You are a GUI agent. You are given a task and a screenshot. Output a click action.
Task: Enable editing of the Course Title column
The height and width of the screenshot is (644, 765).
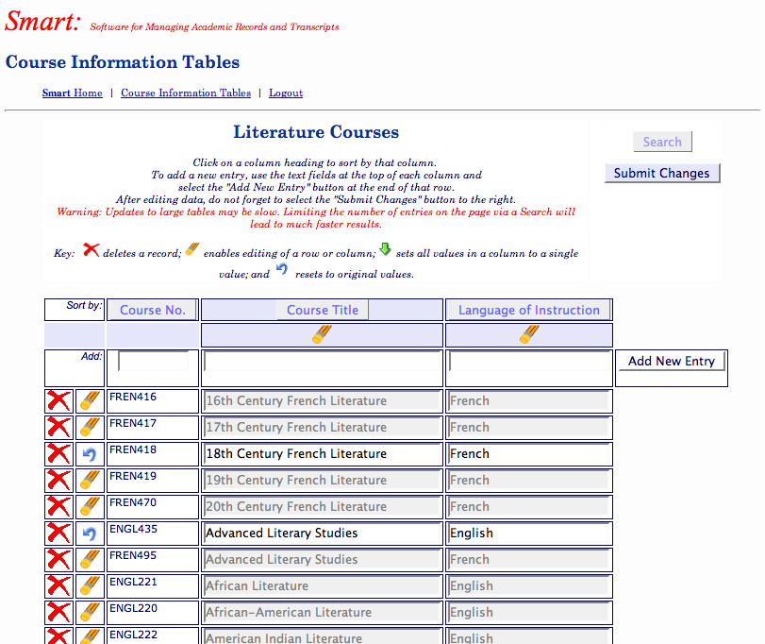322,335
